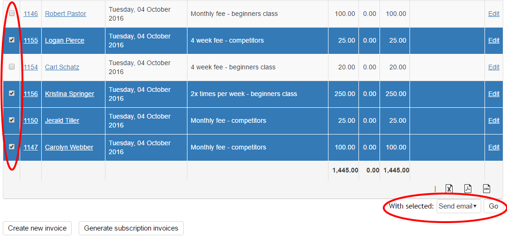Click Go to apply the selected action
Screen dimensions: 507x239
(493, 206)
